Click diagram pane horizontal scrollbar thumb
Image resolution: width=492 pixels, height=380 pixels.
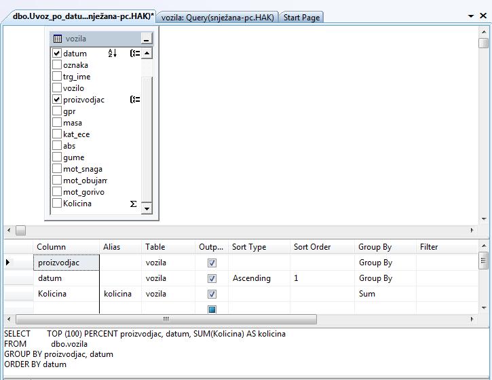tap(21, 230)
